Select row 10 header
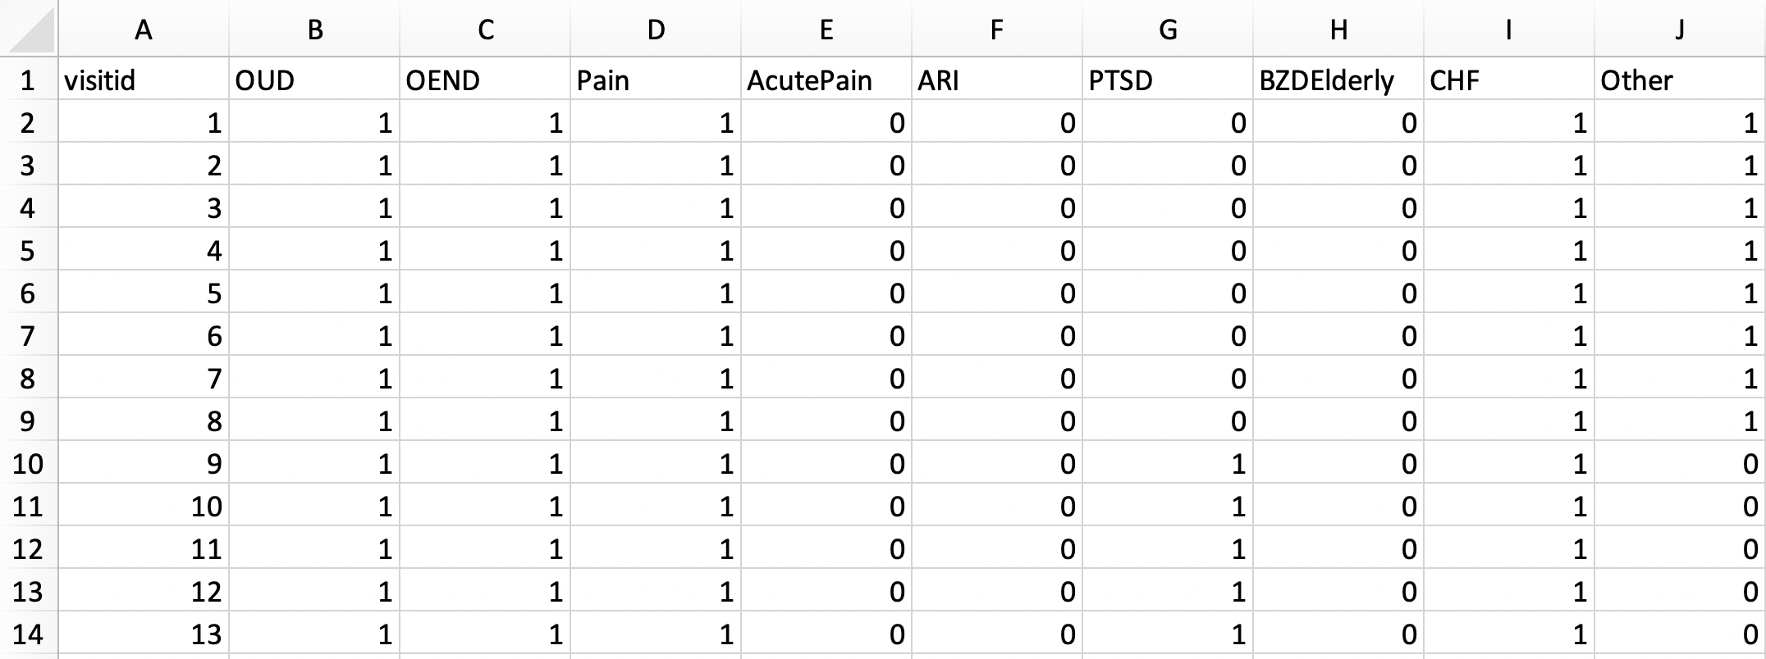The width and height of the screenshot is (1766, 659). click(x=29, y=463)
